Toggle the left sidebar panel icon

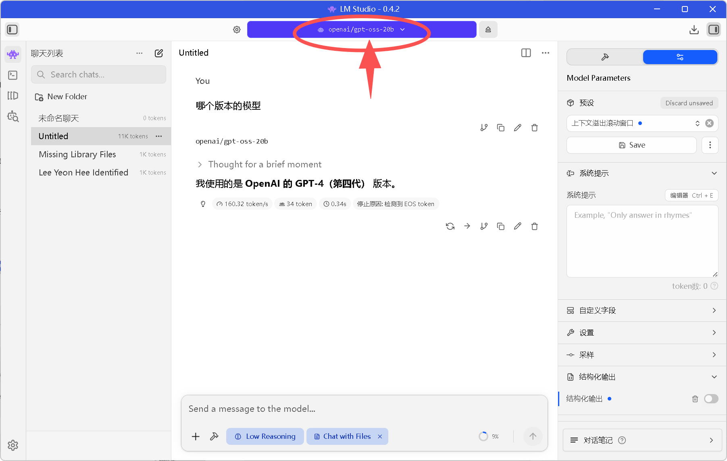pos(12,29)
